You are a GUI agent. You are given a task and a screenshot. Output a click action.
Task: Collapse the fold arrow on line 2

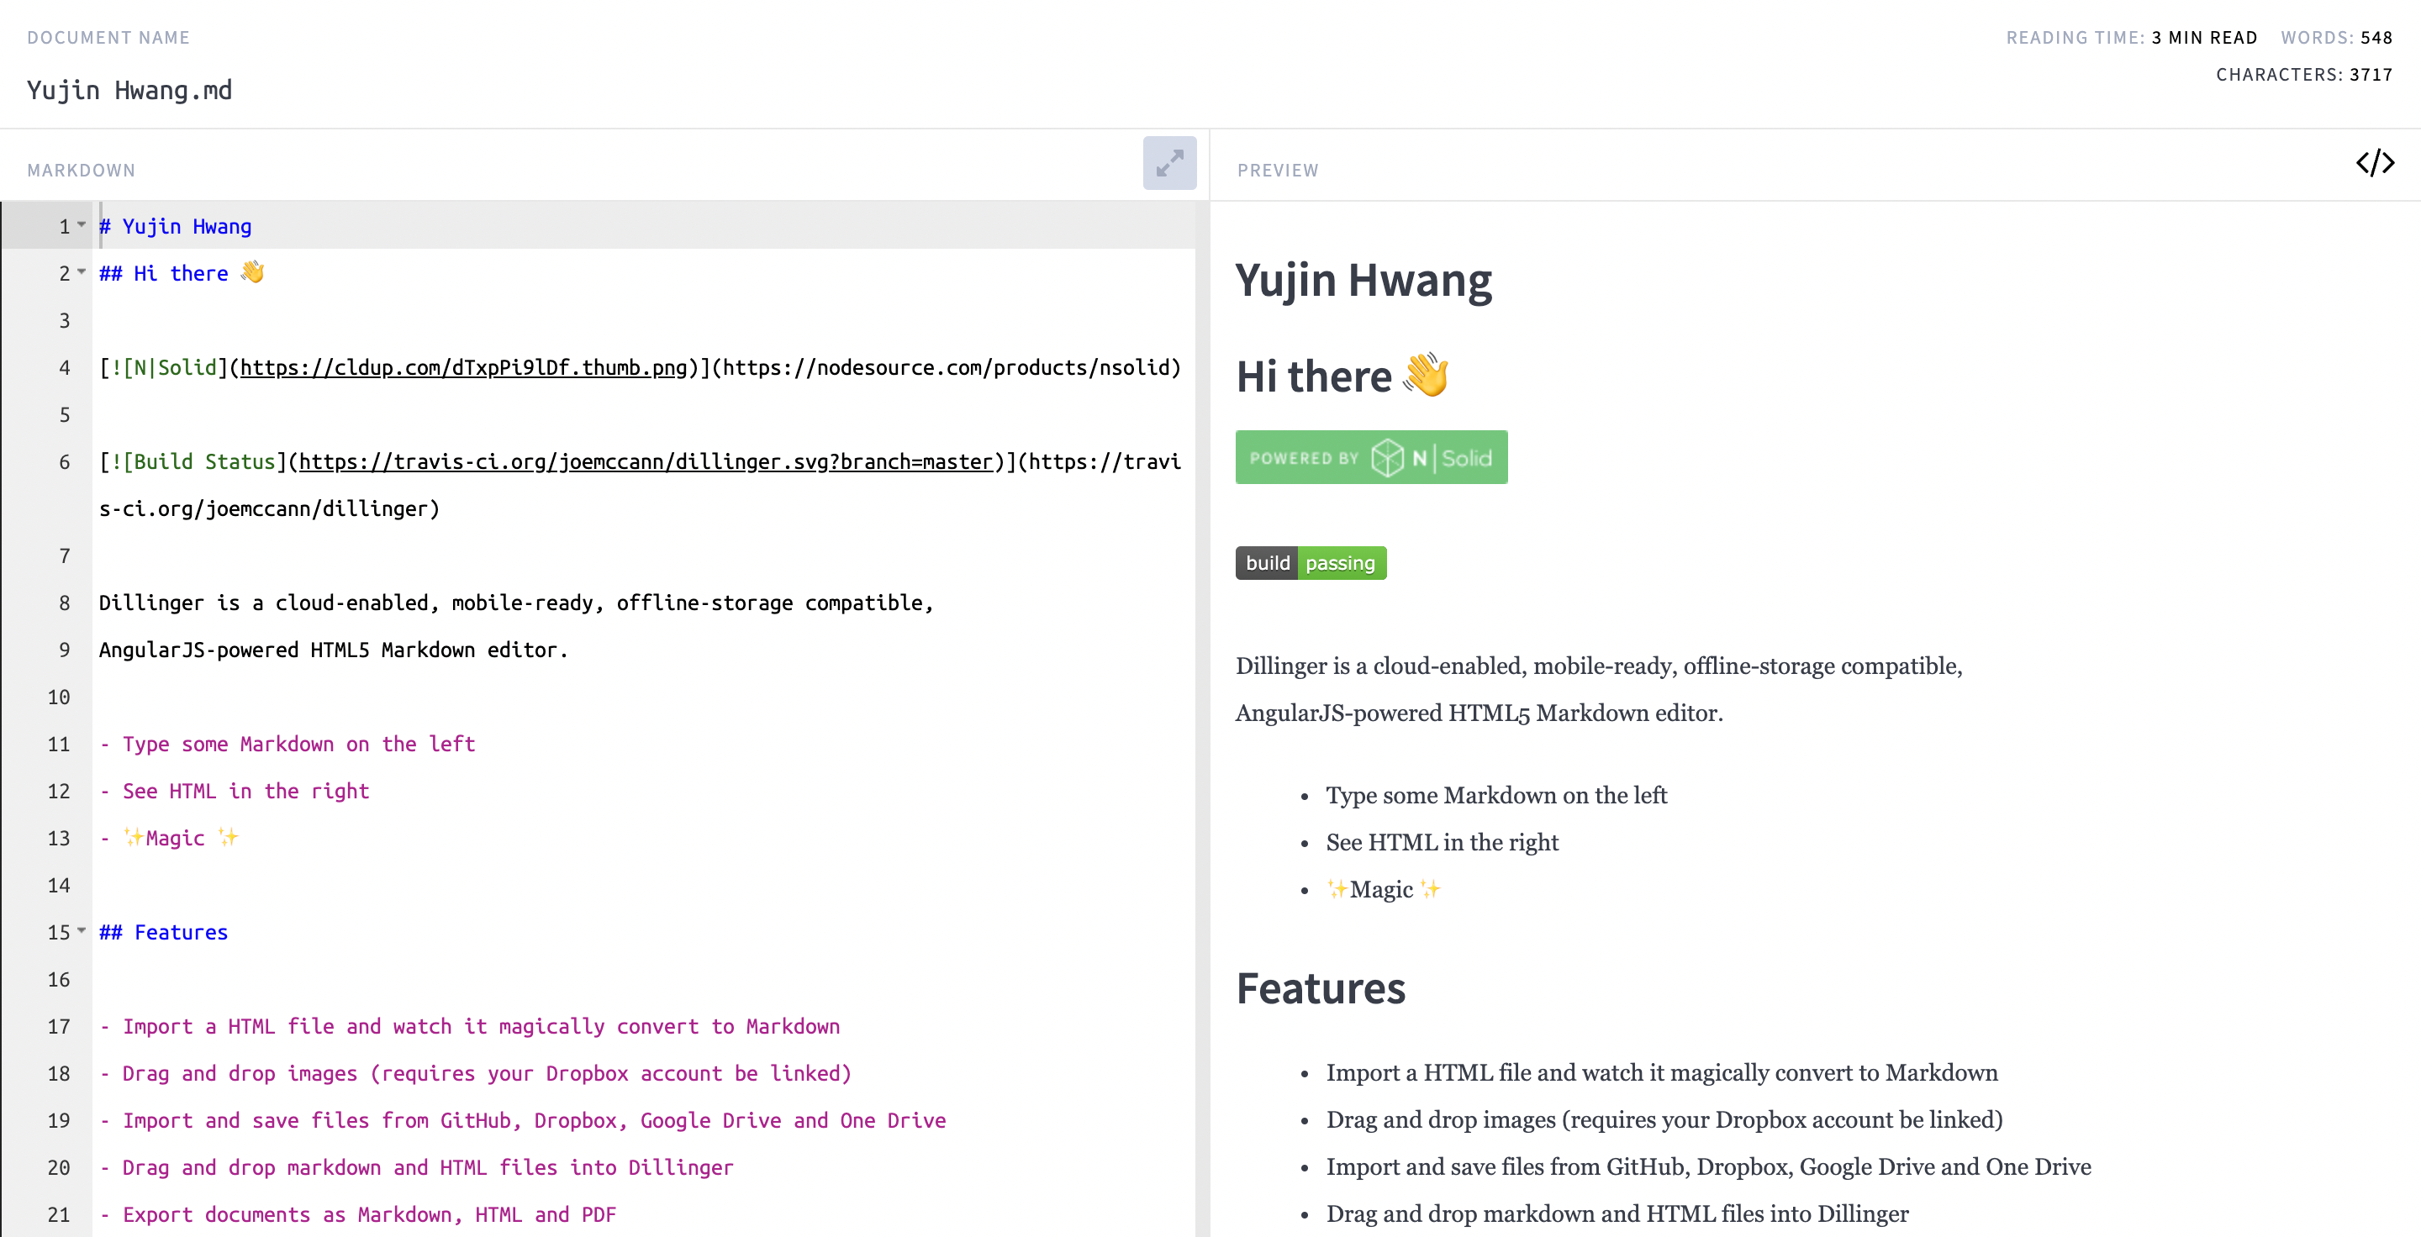(82, 272)
